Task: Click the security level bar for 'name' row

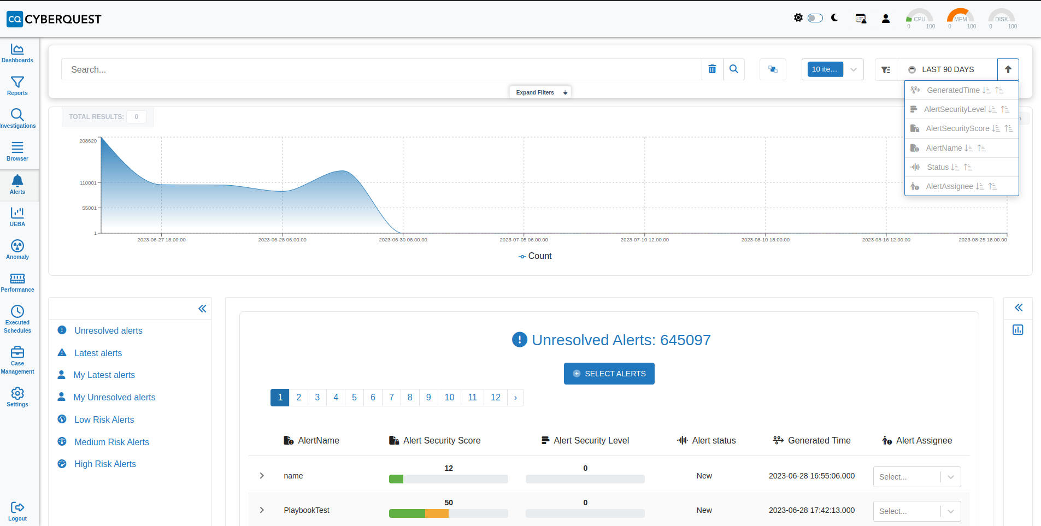Action: click(x=585, y=479)
